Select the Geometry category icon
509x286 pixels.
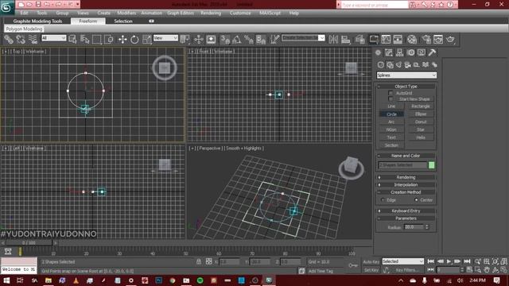[x=381, y=65]
